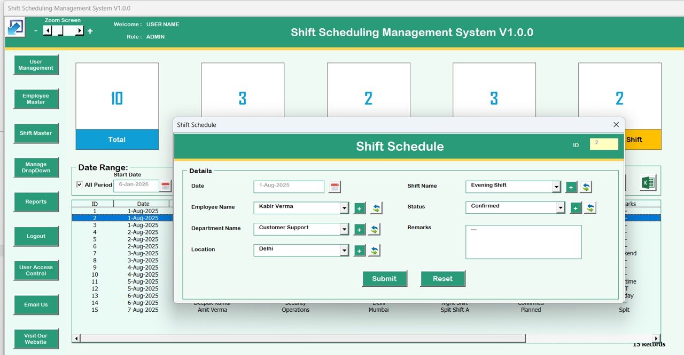Submit the shift schedule form
This screenshot has width=684, height=355.
(x=384, y=279)
